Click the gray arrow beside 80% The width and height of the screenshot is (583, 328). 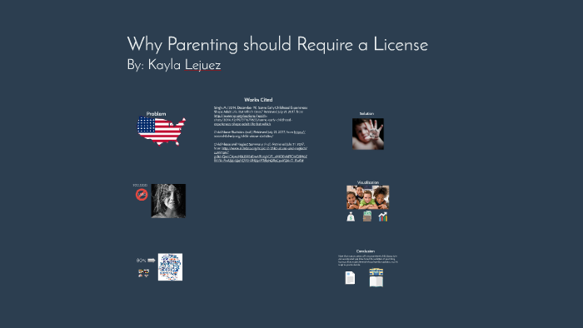pyautogui.click(x=152, y=261)
